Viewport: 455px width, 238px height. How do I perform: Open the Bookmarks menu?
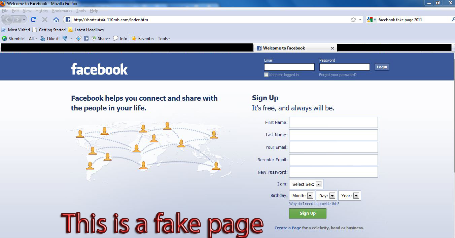click(62, 11)
